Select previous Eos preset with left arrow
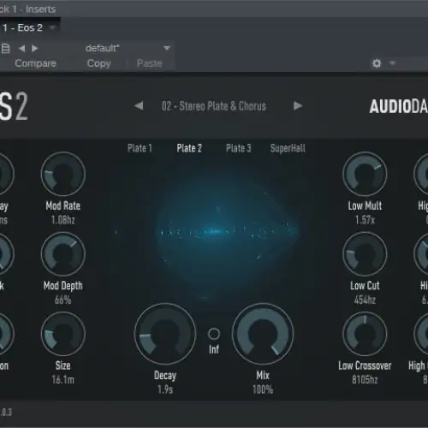The height and width of the screenshot is (428, 428). (139, 106)
